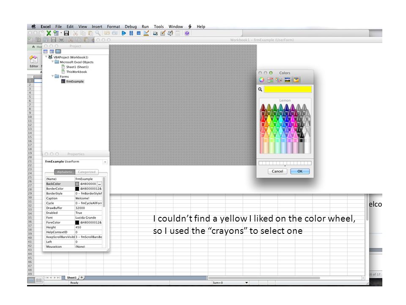406x305 pixels.
Task: Open the Properties Window toolbar icon
Action: click(x=163, y=33)
